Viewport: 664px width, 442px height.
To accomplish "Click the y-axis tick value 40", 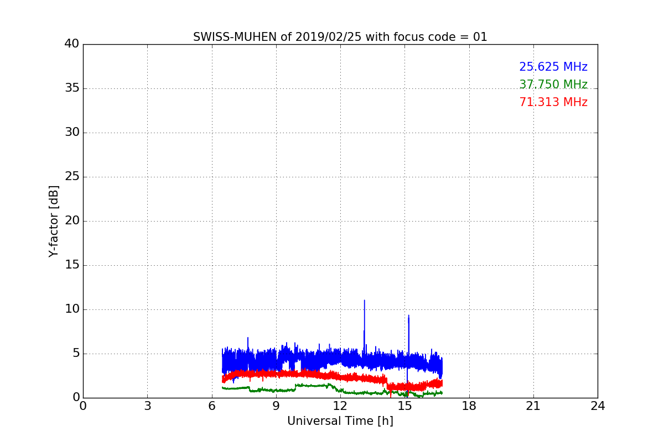I will (x=72, y=44).
